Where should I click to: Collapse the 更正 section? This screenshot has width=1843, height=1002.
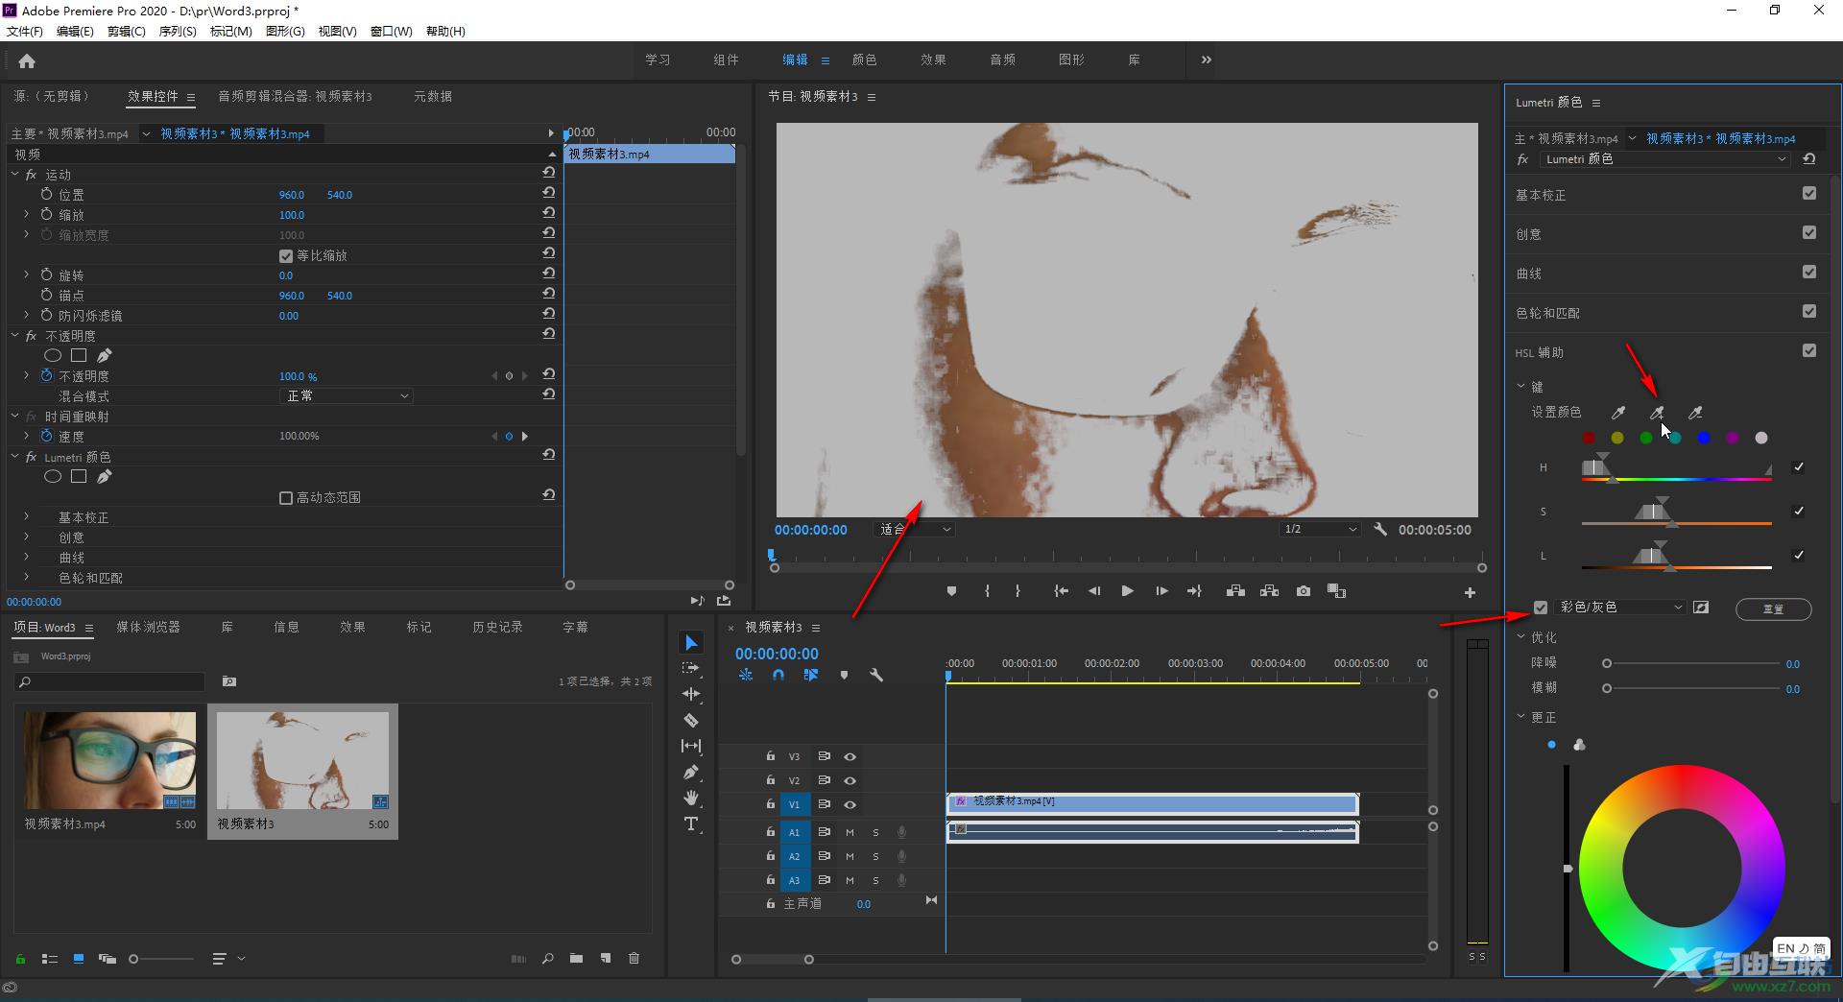click(x=1520, y=717)
